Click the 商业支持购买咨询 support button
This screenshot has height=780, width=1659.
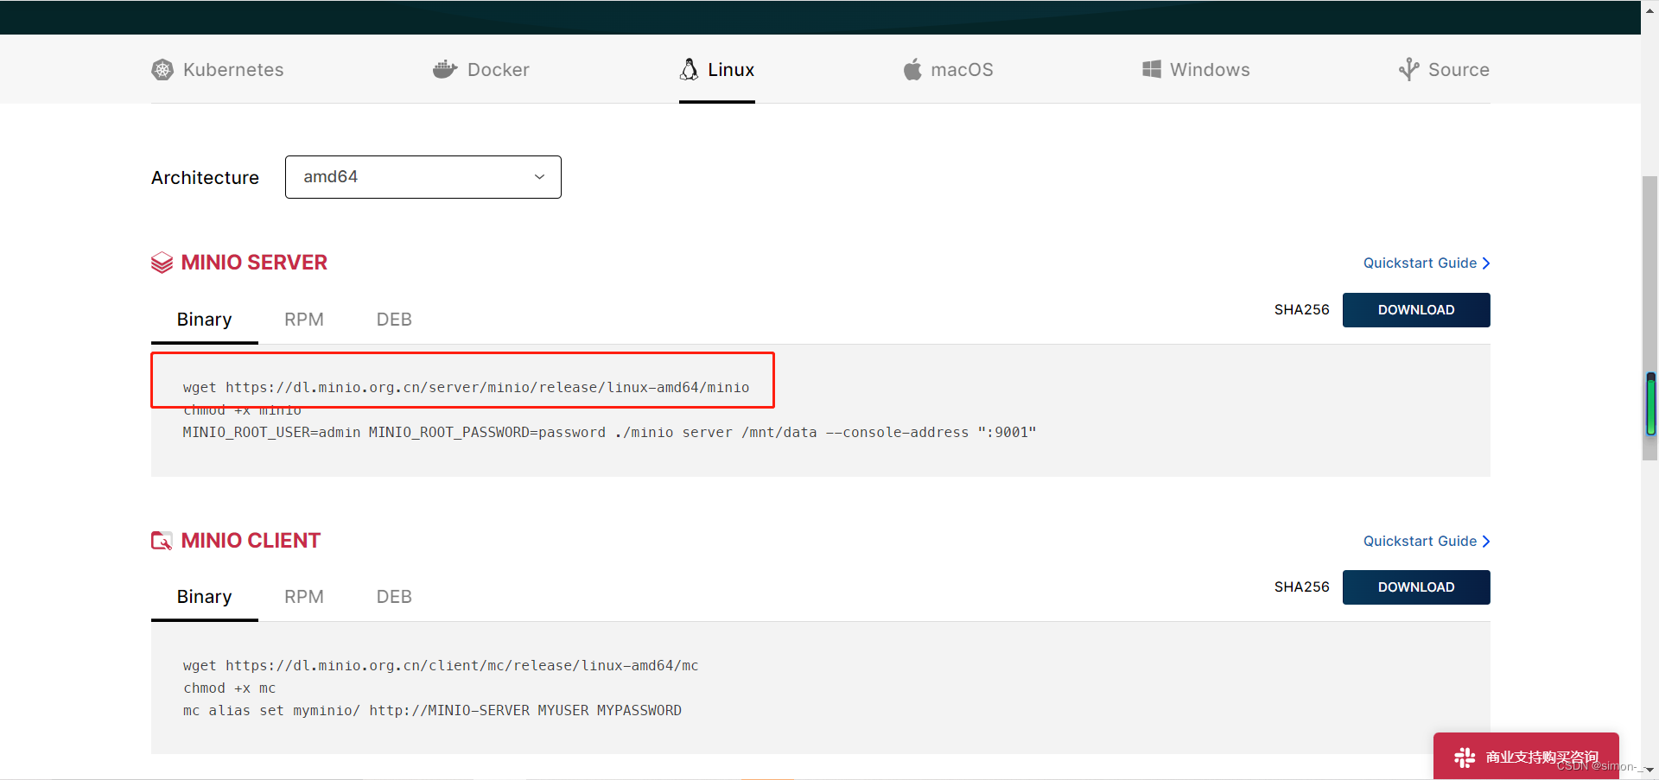1526,757
